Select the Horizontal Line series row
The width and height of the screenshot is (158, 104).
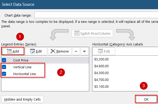point(45,74)
